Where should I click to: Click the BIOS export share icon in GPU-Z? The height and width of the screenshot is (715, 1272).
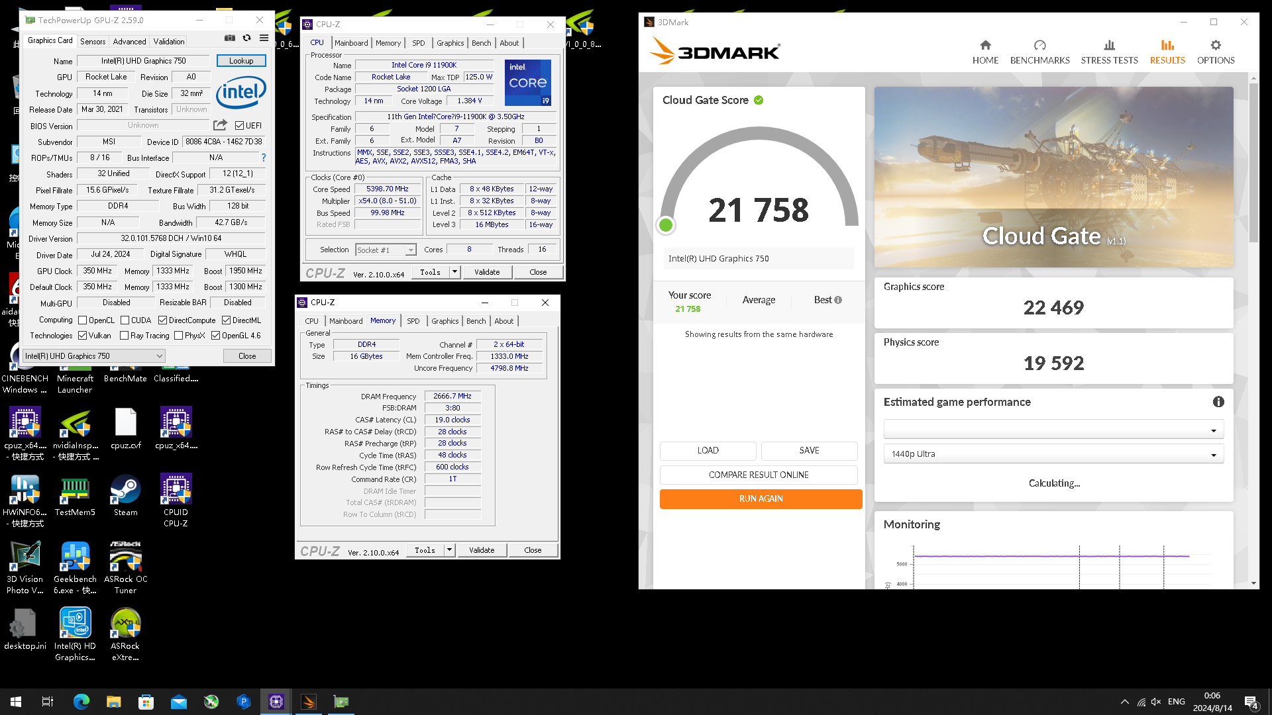(x=221, y=124)
